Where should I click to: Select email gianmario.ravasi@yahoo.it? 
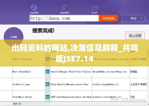(x=107, y=97)
